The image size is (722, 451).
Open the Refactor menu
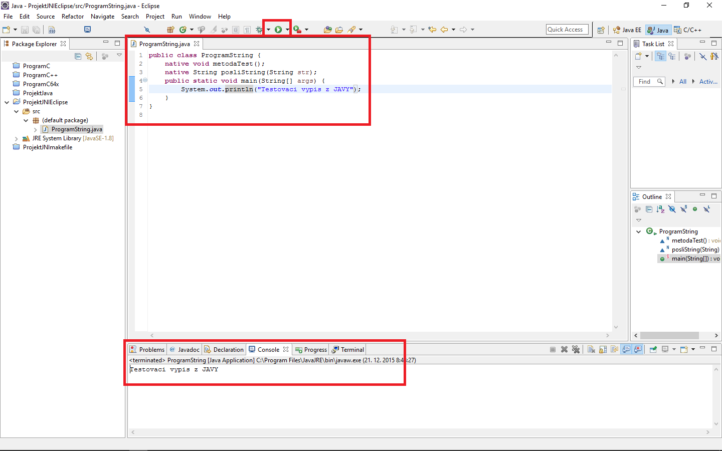pyautogui.click(x=72, y=16)
